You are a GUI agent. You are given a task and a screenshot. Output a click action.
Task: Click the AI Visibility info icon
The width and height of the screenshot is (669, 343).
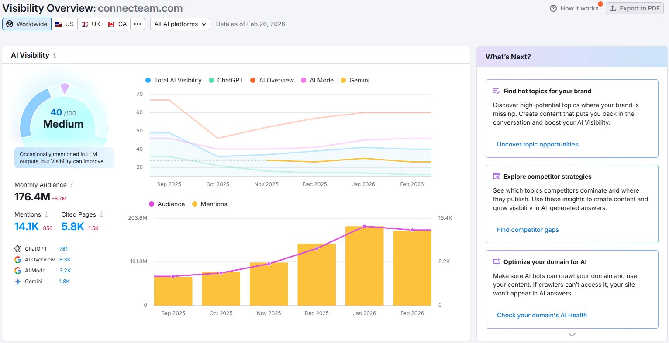point(55,55)
